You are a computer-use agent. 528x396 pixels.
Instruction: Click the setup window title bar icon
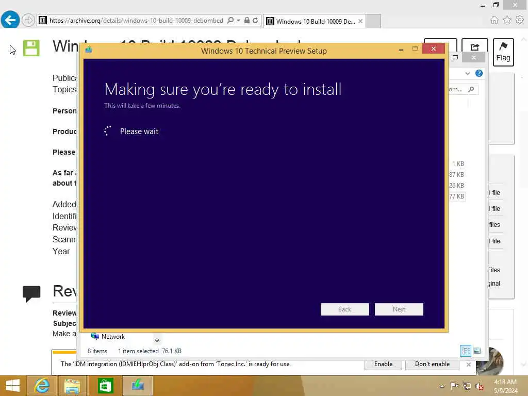pos(89,50)
